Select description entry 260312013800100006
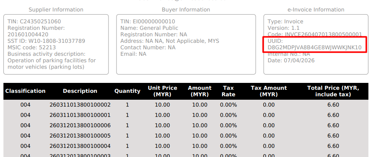Screen dimensions: 373x157 point(80,125)
